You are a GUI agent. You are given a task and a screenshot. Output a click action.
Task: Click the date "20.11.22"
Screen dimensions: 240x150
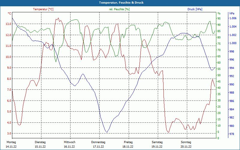click(x=186, y=147)
